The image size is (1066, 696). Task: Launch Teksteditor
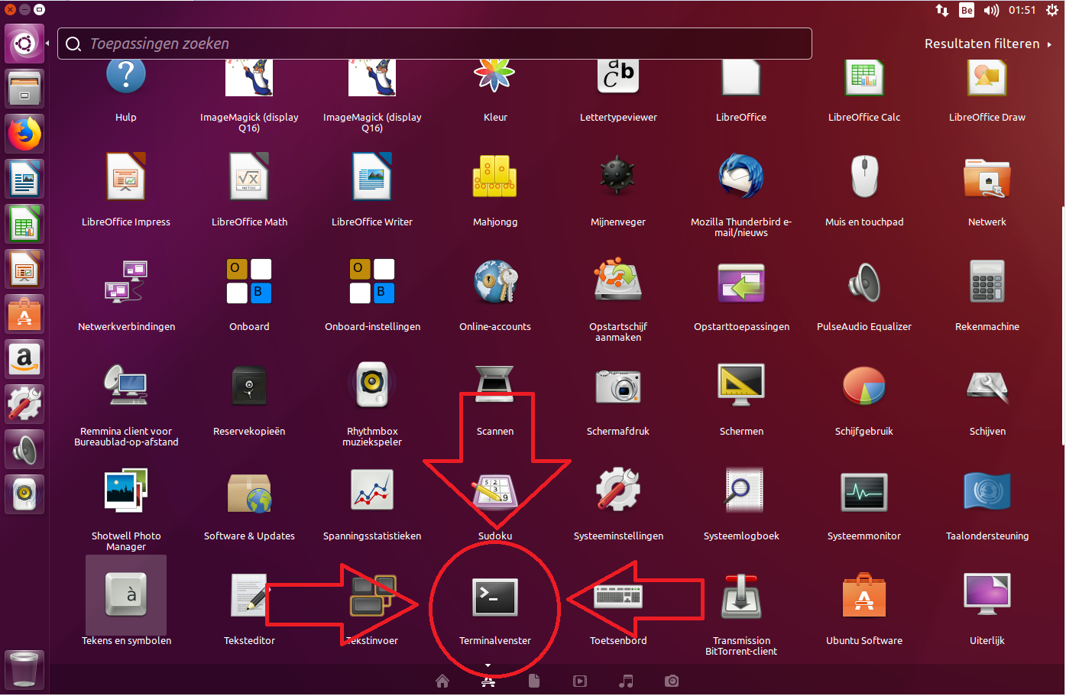point(249,595)
